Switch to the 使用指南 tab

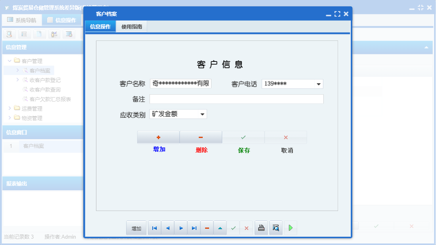click(x=131, y=26)
